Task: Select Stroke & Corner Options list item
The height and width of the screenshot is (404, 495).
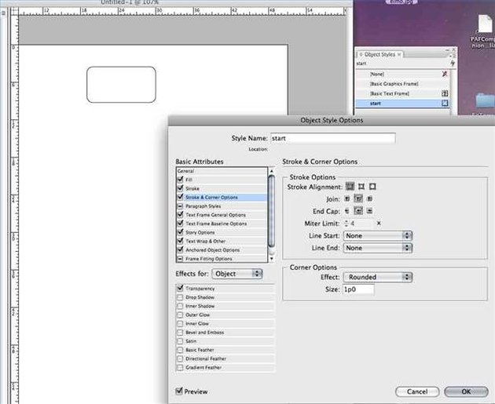Action: coord(222,197)
